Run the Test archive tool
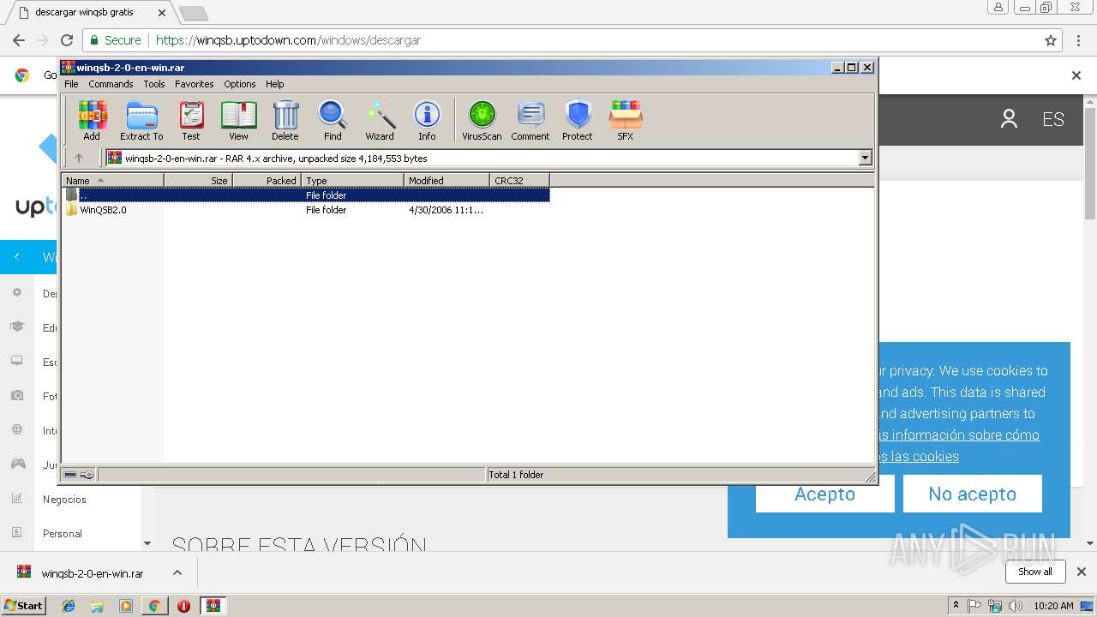1097x617 pixels. pyautogui.click(x=191, y=120)
